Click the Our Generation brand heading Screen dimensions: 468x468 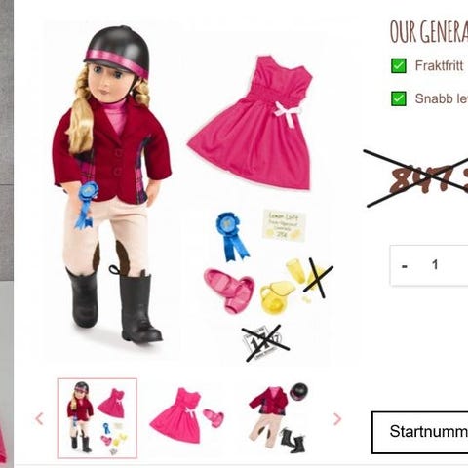pos(429,31)
